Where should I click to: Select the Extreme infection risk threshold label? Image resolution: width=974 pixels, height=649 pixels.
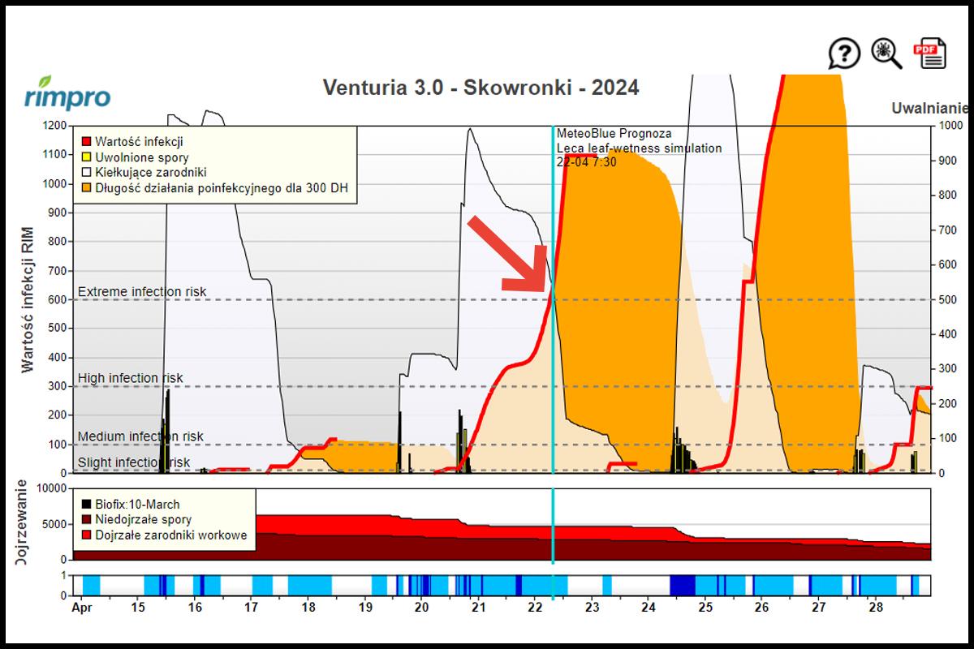(142, 292)
